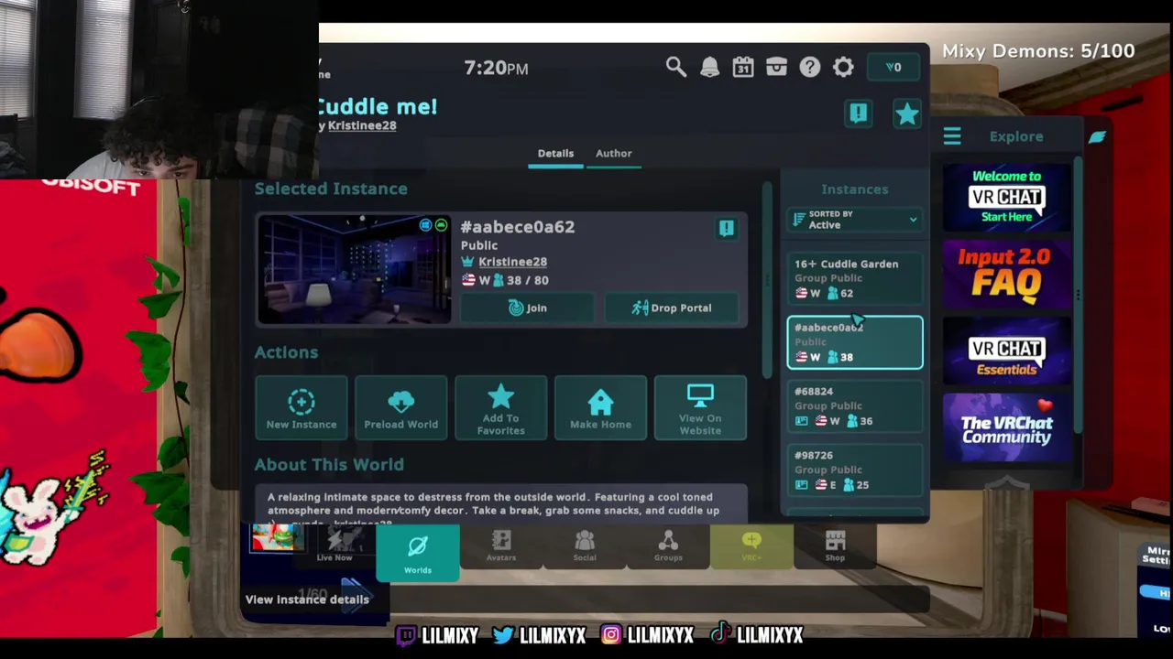Screen dimensions: 1173x659
Task: Report instance #aabece0a62 exclamation icon
Action: tap(726, 228)
